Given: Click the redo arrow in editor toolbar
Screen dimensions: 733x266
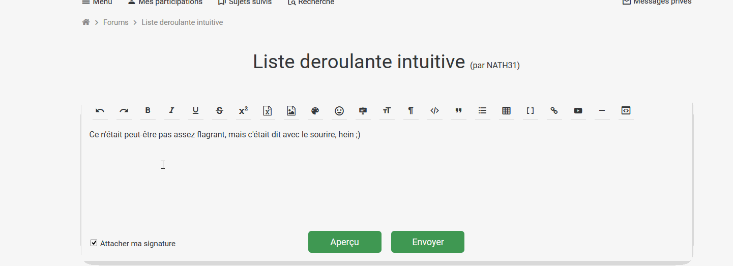Looking at the screenshot, I should pyautogui.click(x=124, y=111).
